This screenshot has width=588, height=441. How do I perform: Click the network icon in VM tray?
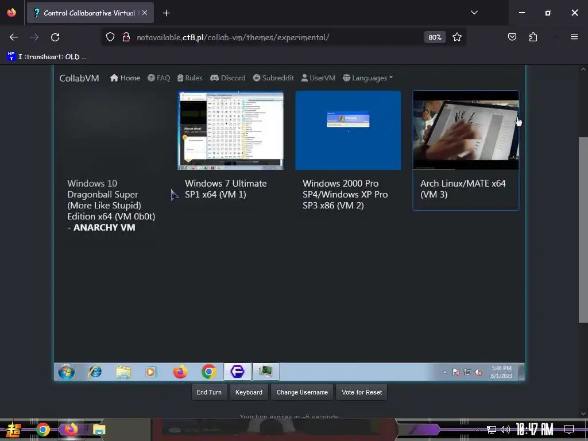(467, 372)
